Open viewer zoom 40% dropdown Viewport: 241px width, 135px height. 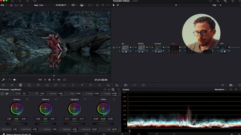click(x=4, y=5)
